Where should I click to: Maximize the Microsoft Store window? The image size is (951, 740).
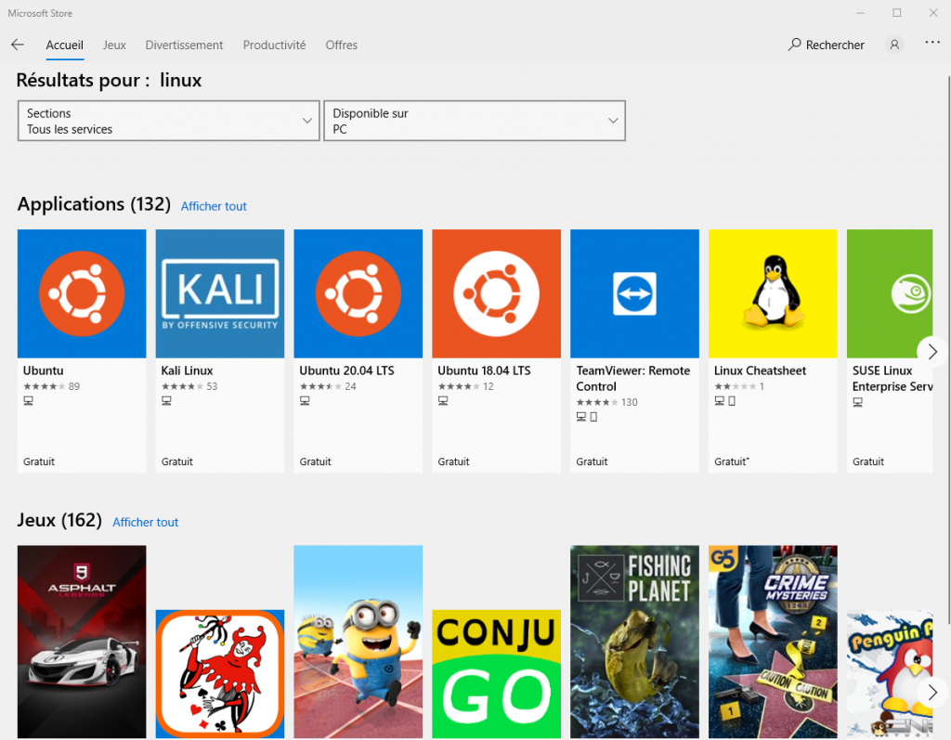point(896,13)
